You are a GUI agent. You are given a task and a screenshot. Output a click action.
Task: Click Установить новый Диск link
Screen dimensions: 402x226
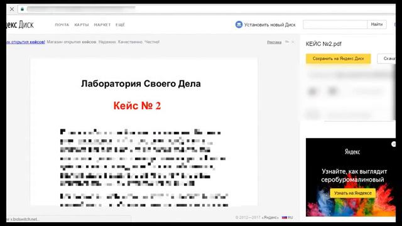[x=269, y=25]
